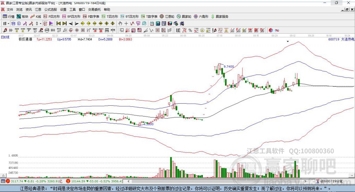Open the 窗口 menu

[82, 9]
